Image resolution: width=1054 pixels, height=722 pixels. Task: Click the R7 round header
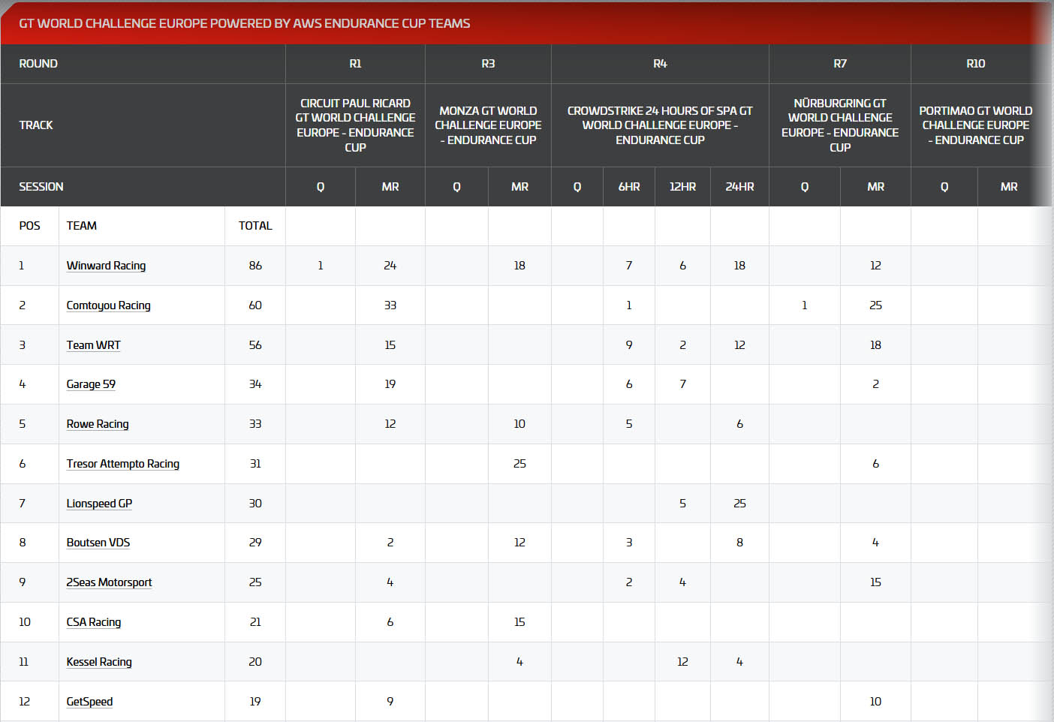pos(840,64)
